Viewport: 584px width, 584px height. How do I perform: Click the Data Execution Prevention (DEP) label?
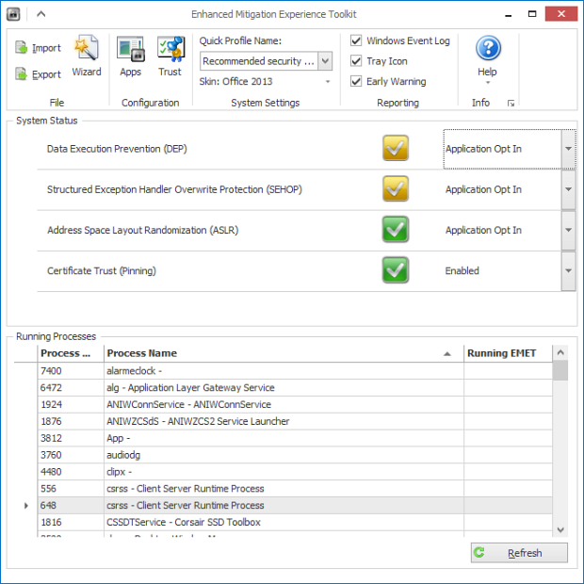[117, 149]
